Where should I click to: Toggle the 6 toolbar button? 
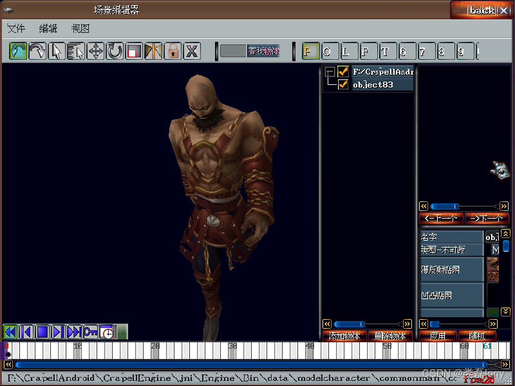[x=407, y=51]
